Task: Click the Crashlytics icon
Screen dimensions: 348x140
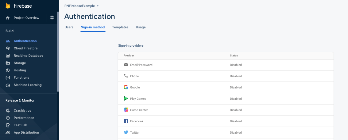Action: coord(8,111)
